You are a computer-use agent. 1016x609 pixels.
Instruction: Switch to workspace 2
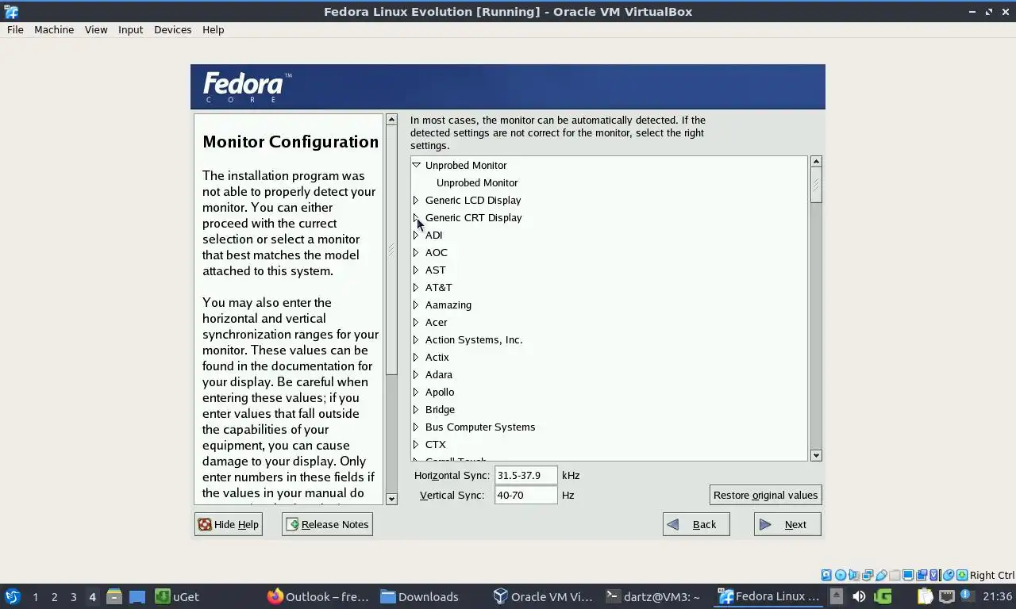pos(54,596)
